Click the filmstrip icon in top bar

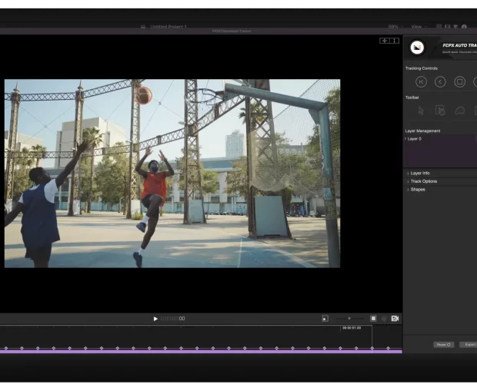[x=447, y=27]
